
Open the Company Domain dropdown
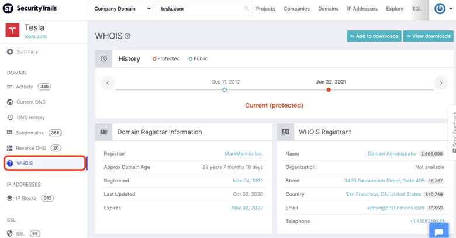click(x=120, y=9)
